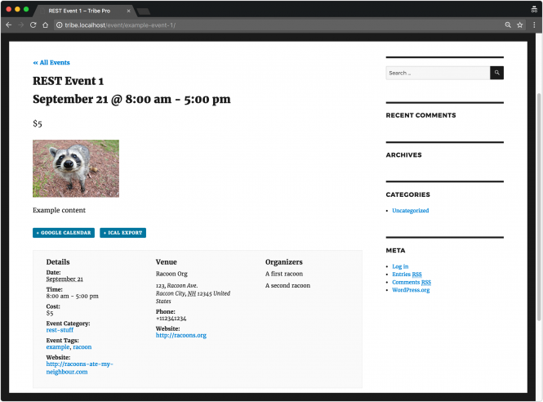Click the zoom magnifier icon in address bar
This screenshot has height=402, width=543.
507,25
